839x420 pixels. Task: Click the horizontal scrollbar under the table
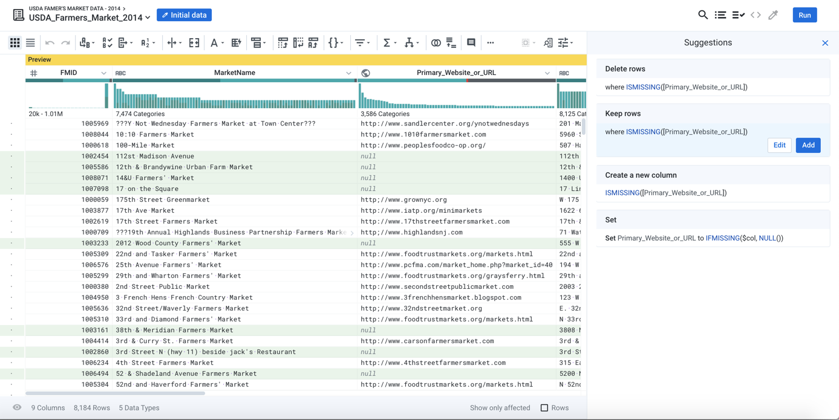pyautogui.click(x=115, y=393)
